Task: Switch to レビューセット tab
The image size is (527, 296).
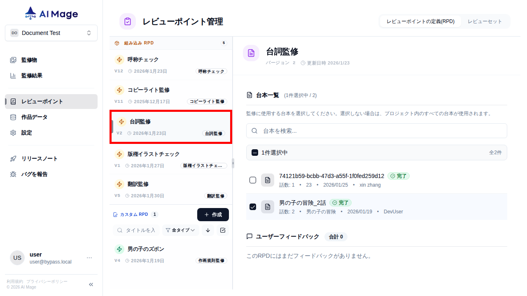Action: pos(485,21)
